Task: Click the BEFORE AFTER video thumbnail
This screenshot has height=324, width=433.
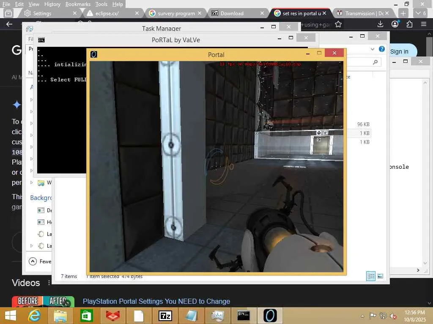Action: point(43,301)
